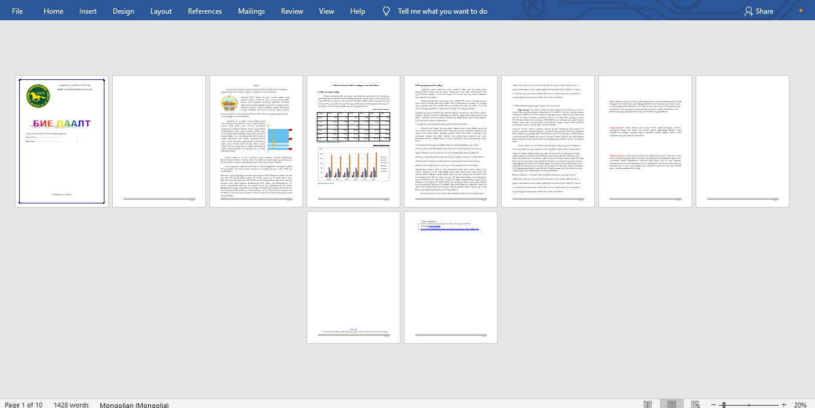Image resolution: width=815 pixels, height=408 pixels.
Task: Select the page containing the bar chart
Action: tap(353, 141)
